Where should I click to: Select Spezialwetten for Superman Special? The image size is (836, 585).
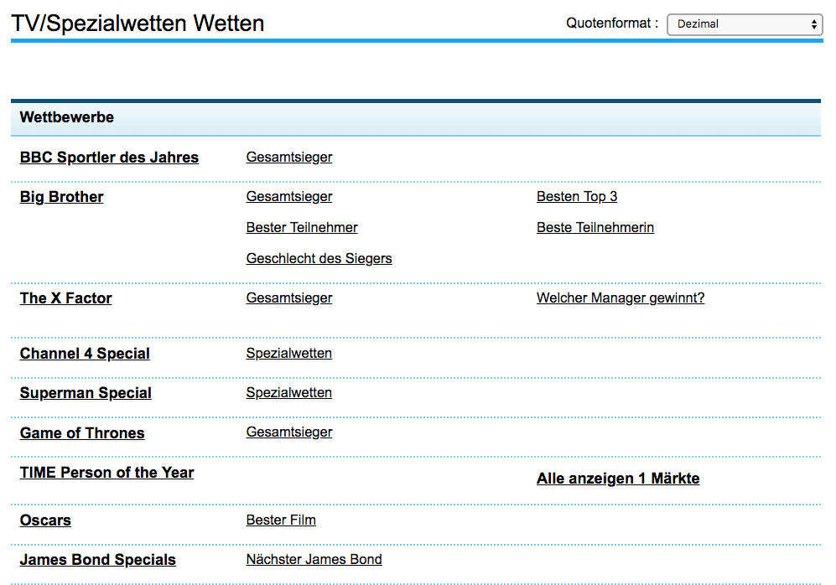pos(289,392)
